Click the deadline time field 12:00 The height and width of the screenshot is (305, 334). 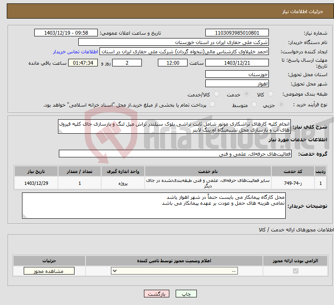[173, 63]
